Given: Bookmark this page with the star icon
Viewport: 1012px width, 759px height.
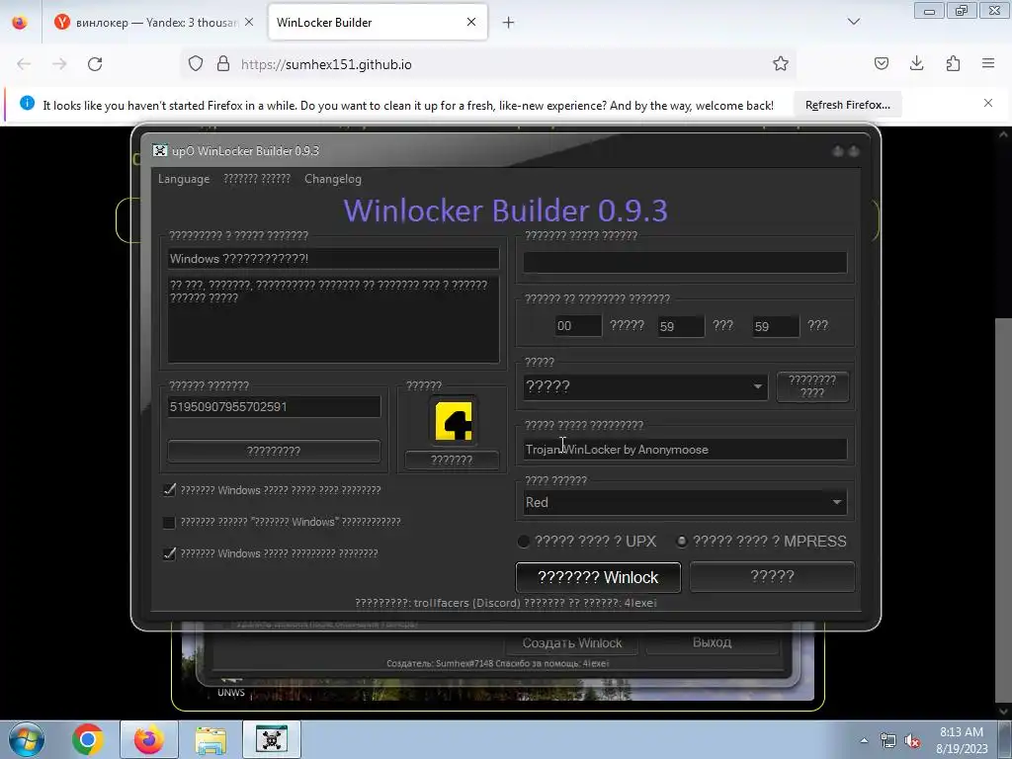Looking at the screenshot, I should (x=781, y=63).
